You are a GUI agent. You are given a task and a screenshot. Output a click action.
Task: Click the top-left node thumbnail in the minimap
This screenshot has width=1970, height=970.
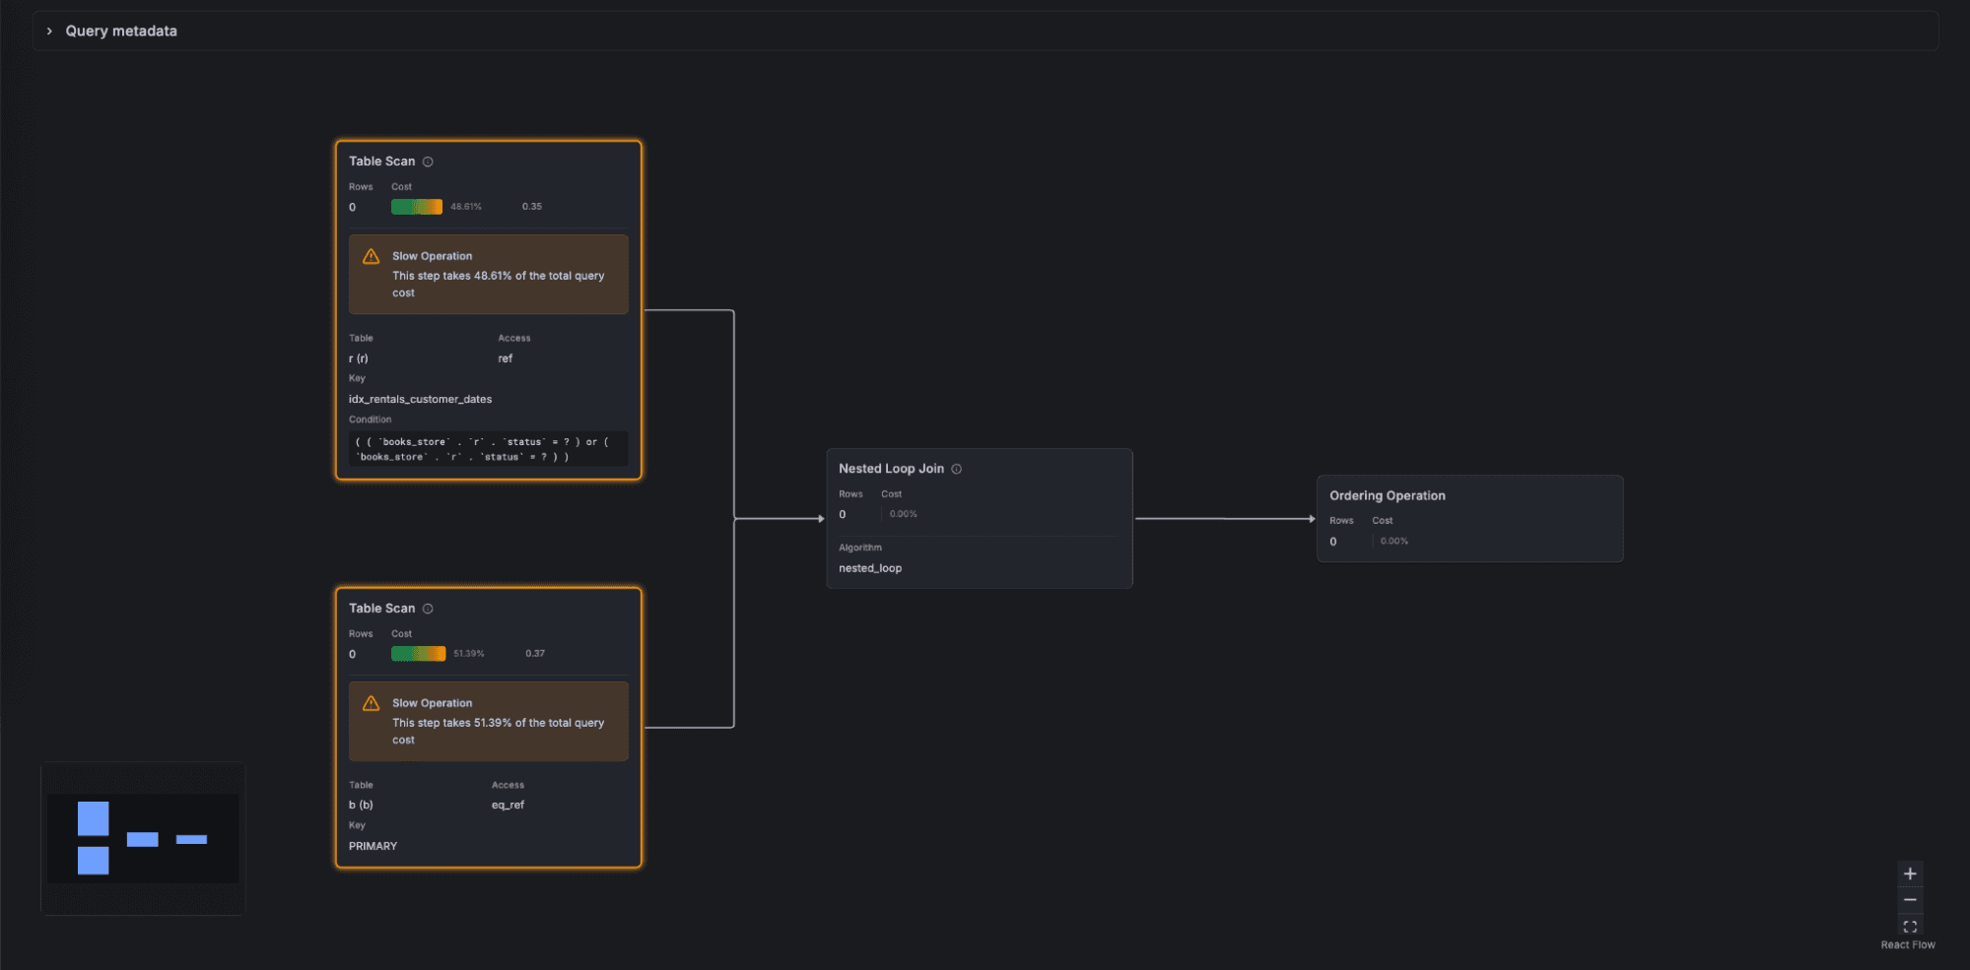[92, 817]
